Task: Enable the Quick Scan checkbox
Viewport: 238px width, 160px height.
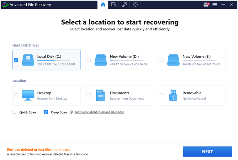Action: [14, 112]
